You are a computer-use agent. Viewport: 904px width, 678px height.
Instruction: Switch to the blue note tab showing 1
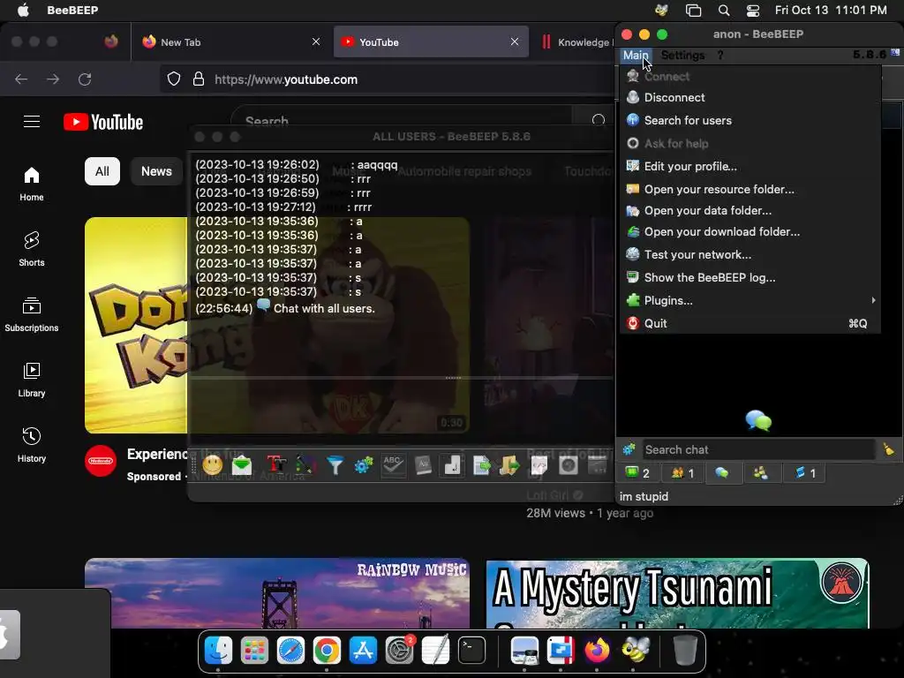(x=804, y=473)
